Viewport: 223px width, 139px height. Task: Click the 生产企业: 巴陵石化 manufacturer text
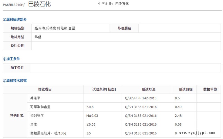[113, 4]
